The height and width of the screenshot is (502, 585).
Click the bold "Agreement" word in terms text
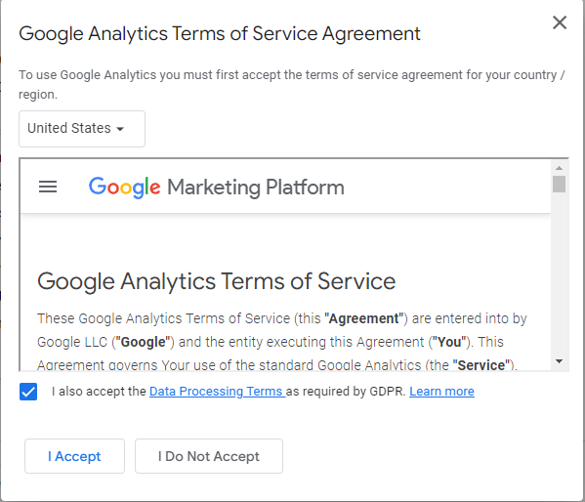[363, 318]
